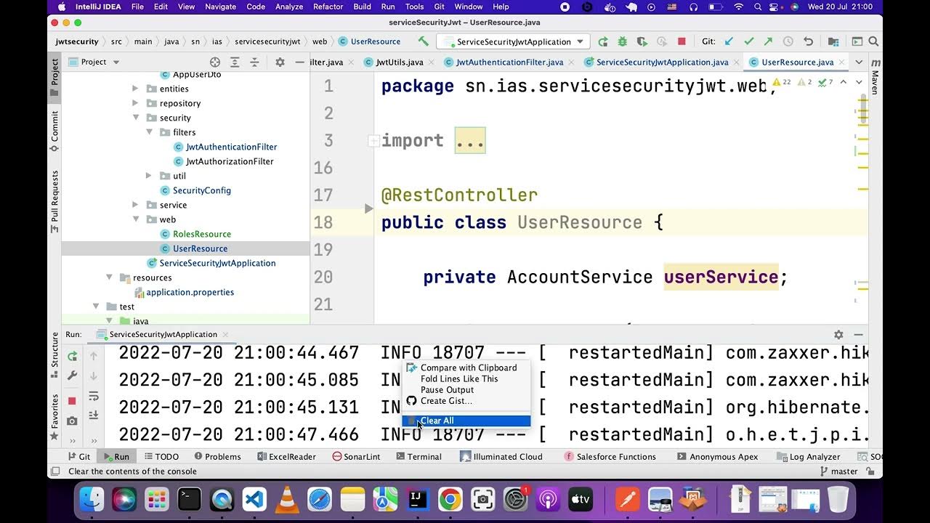Toggle soft-wrap in the Run console
Image resolution: width=930 pixels, height=523 pixels.
pos(93,396)
